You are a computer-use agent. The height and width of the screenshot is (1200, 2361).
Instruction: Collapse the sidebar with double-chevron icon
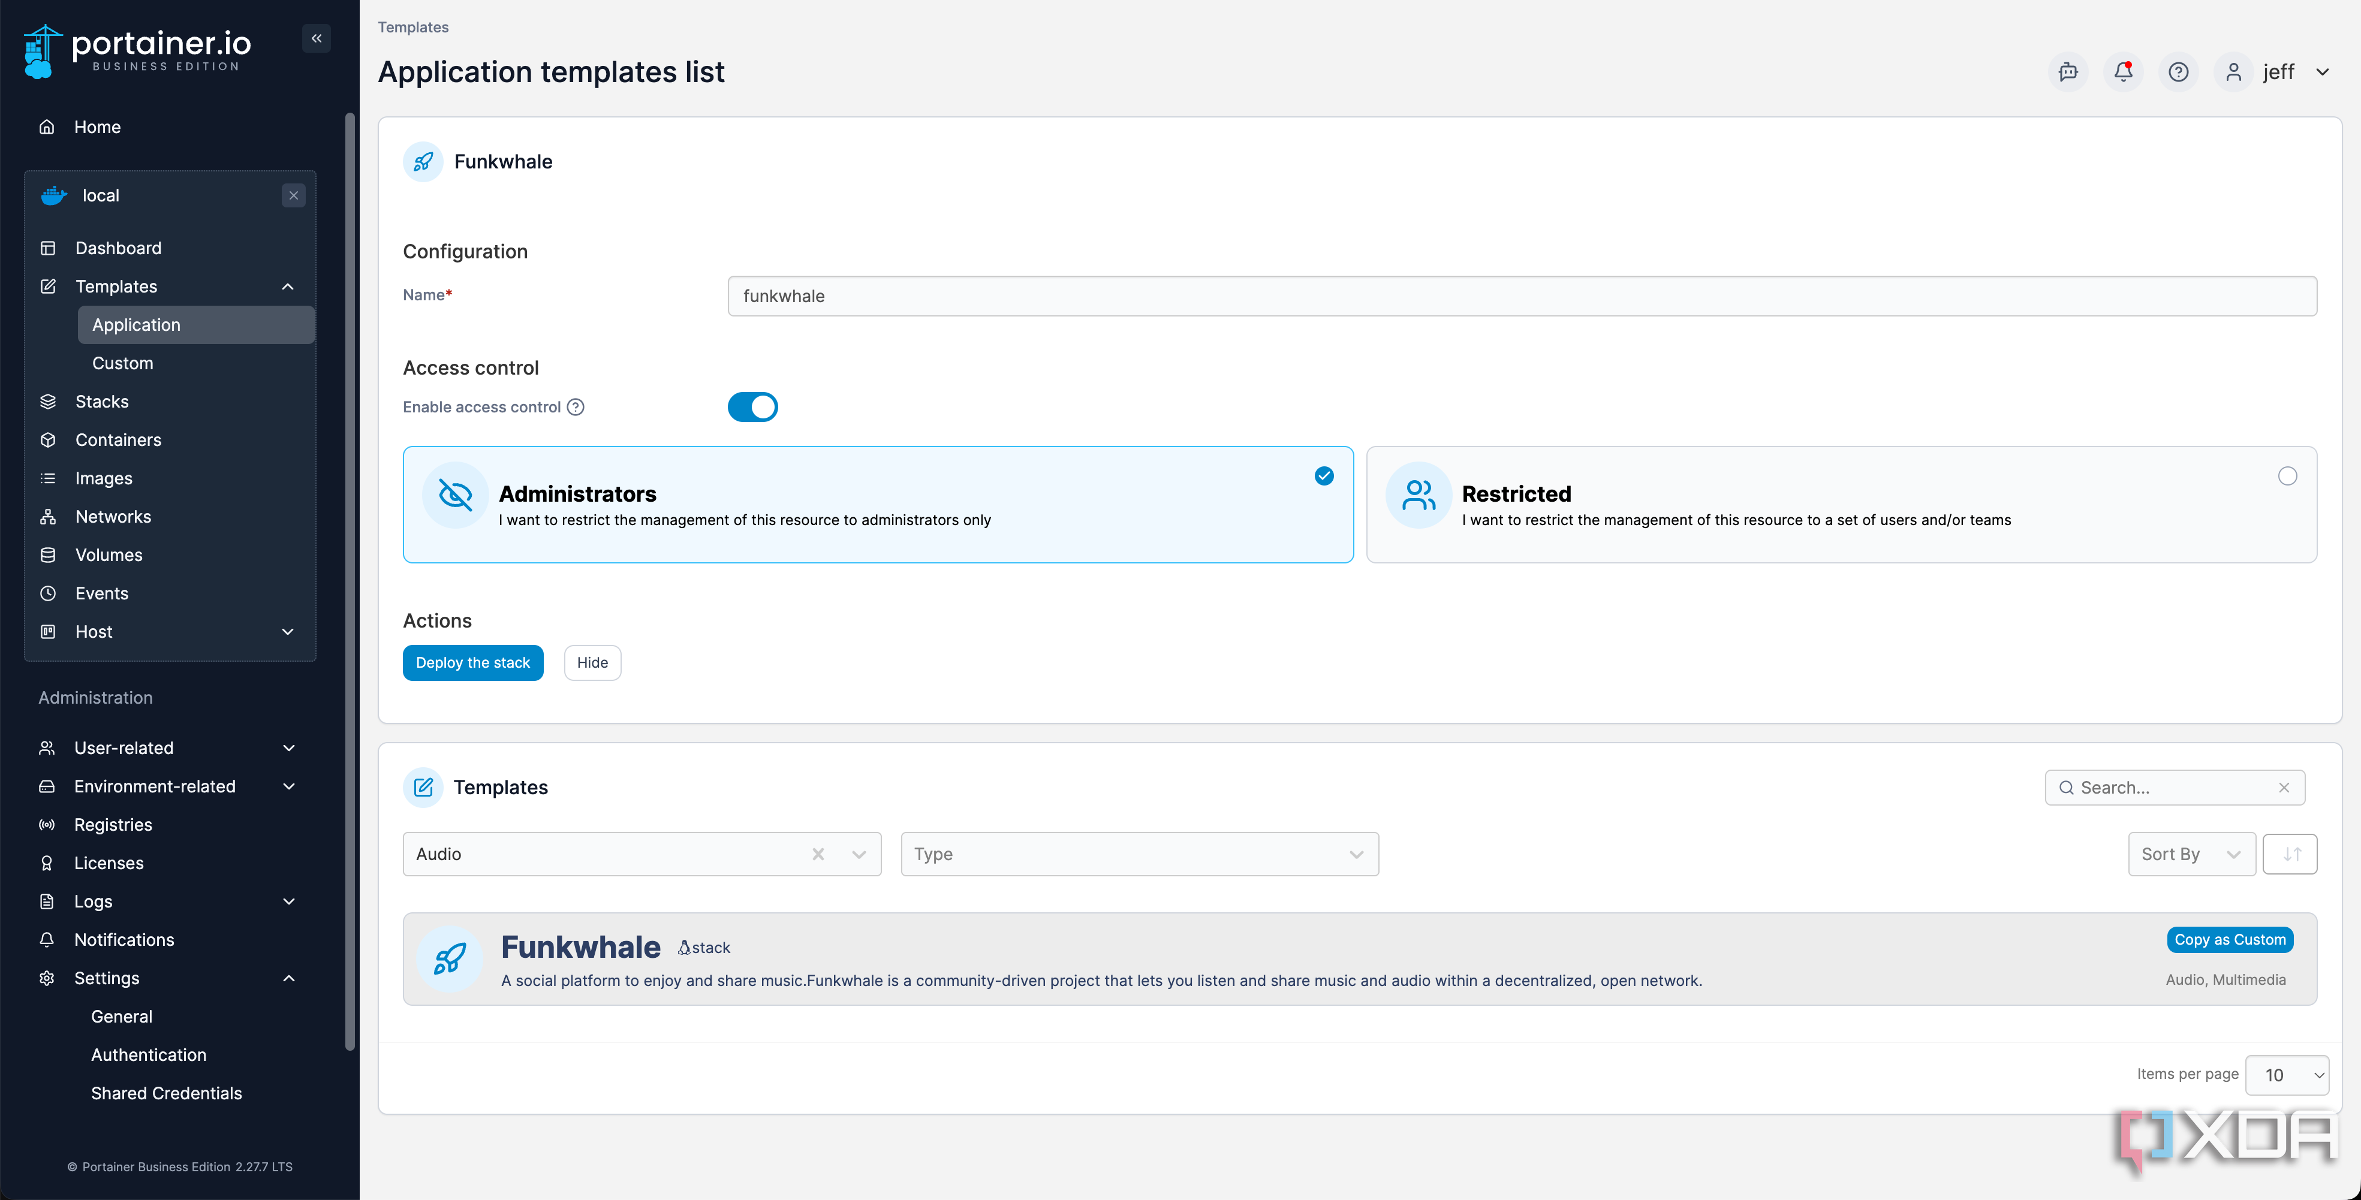(x=316, y=38)
